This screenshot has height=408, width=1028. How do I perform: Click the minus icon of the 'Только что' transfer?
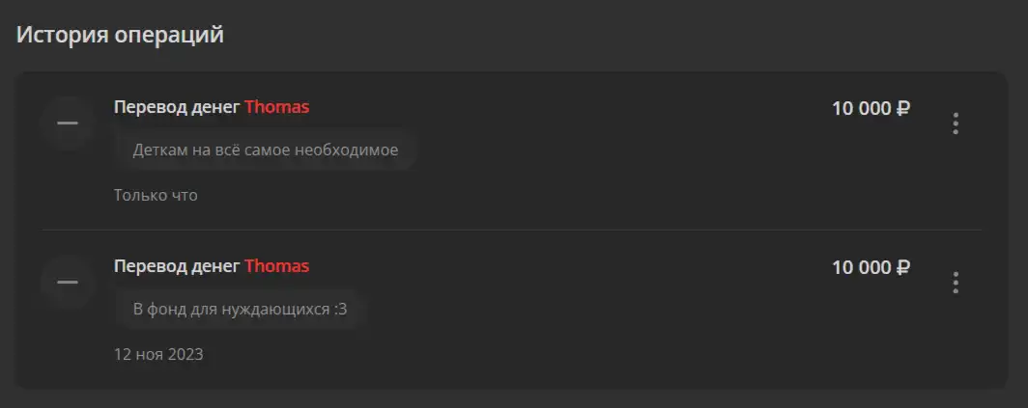coord(68,123)
